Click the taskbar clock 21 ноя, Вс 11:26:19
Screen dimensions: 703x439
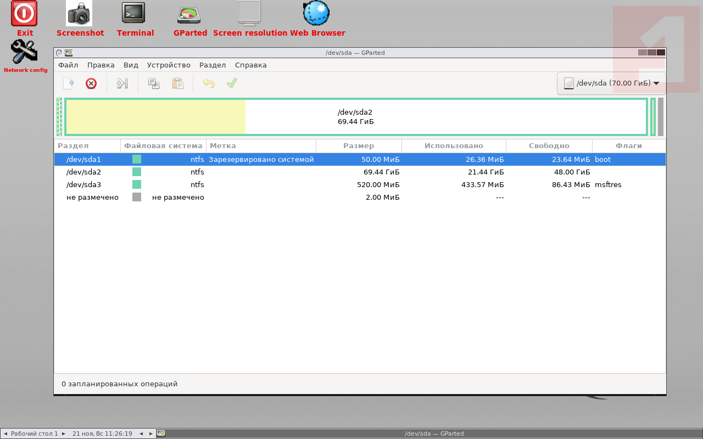[x=102, y=434]
